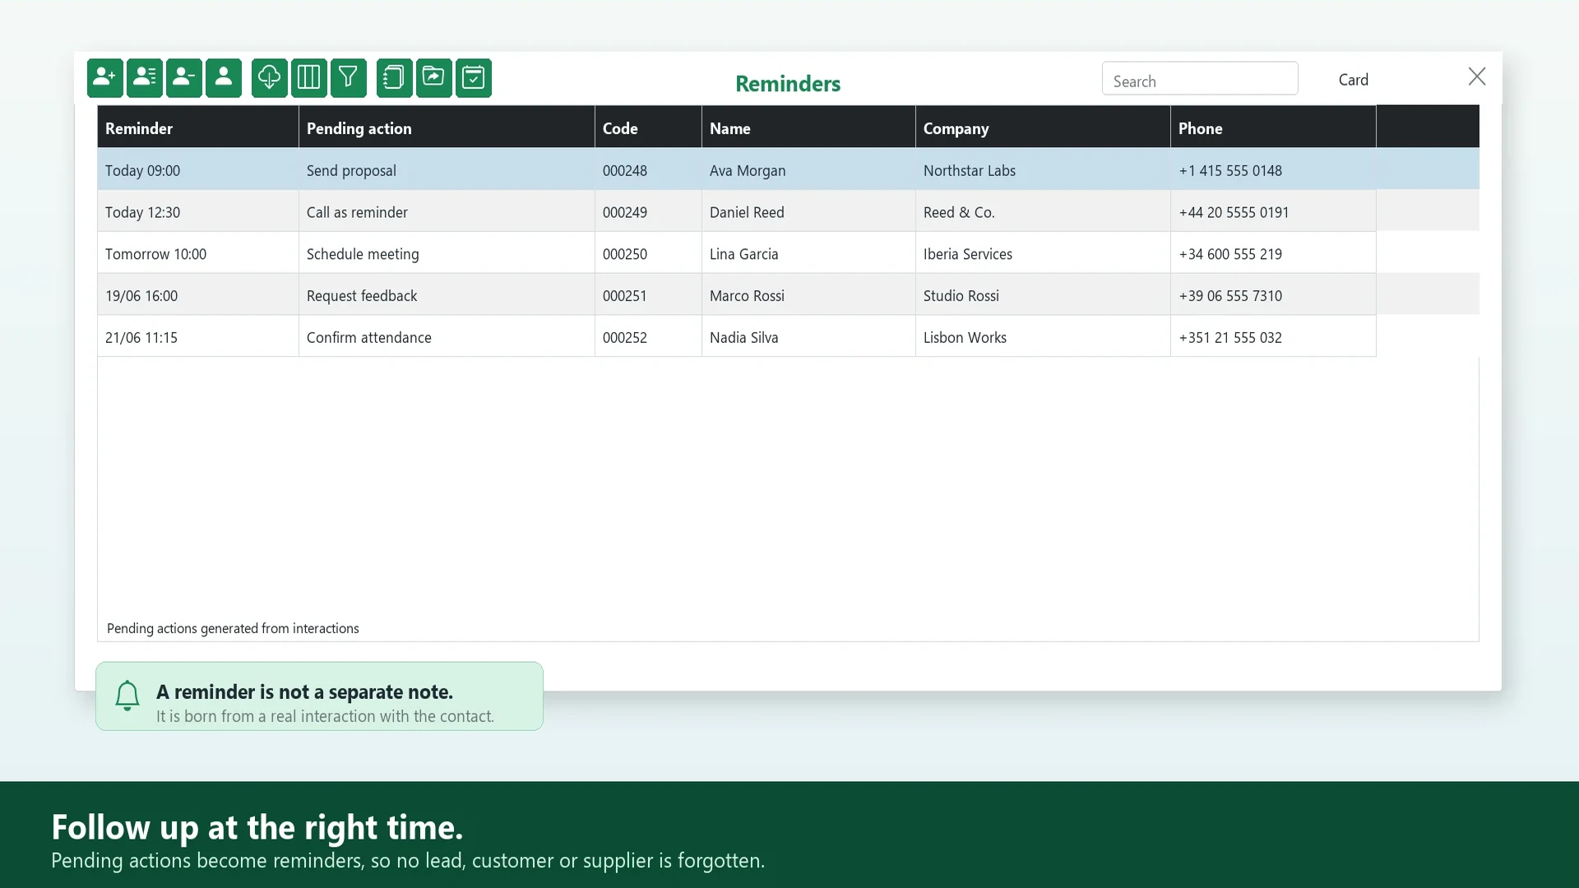Select code 000249
1579x888 pixels.
[648, 212]
